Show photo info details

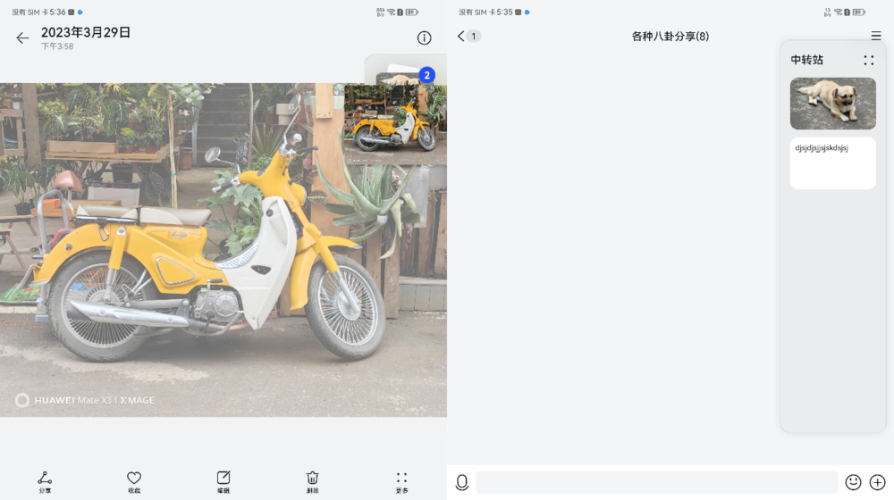[x=424, y=37]
